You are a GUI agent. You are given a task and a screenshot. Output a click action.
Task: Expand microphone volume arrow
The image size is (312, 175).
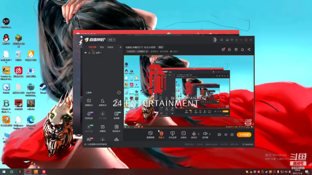point(199,134)
